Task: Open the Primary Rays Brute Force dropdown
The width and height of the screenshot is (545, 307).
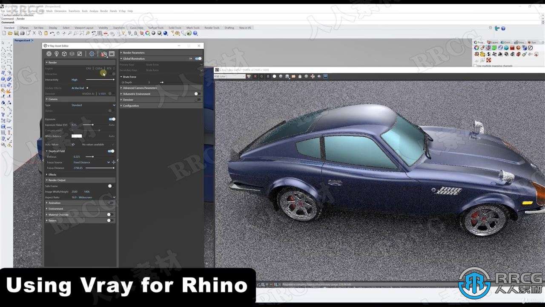Action: [174, 65]
